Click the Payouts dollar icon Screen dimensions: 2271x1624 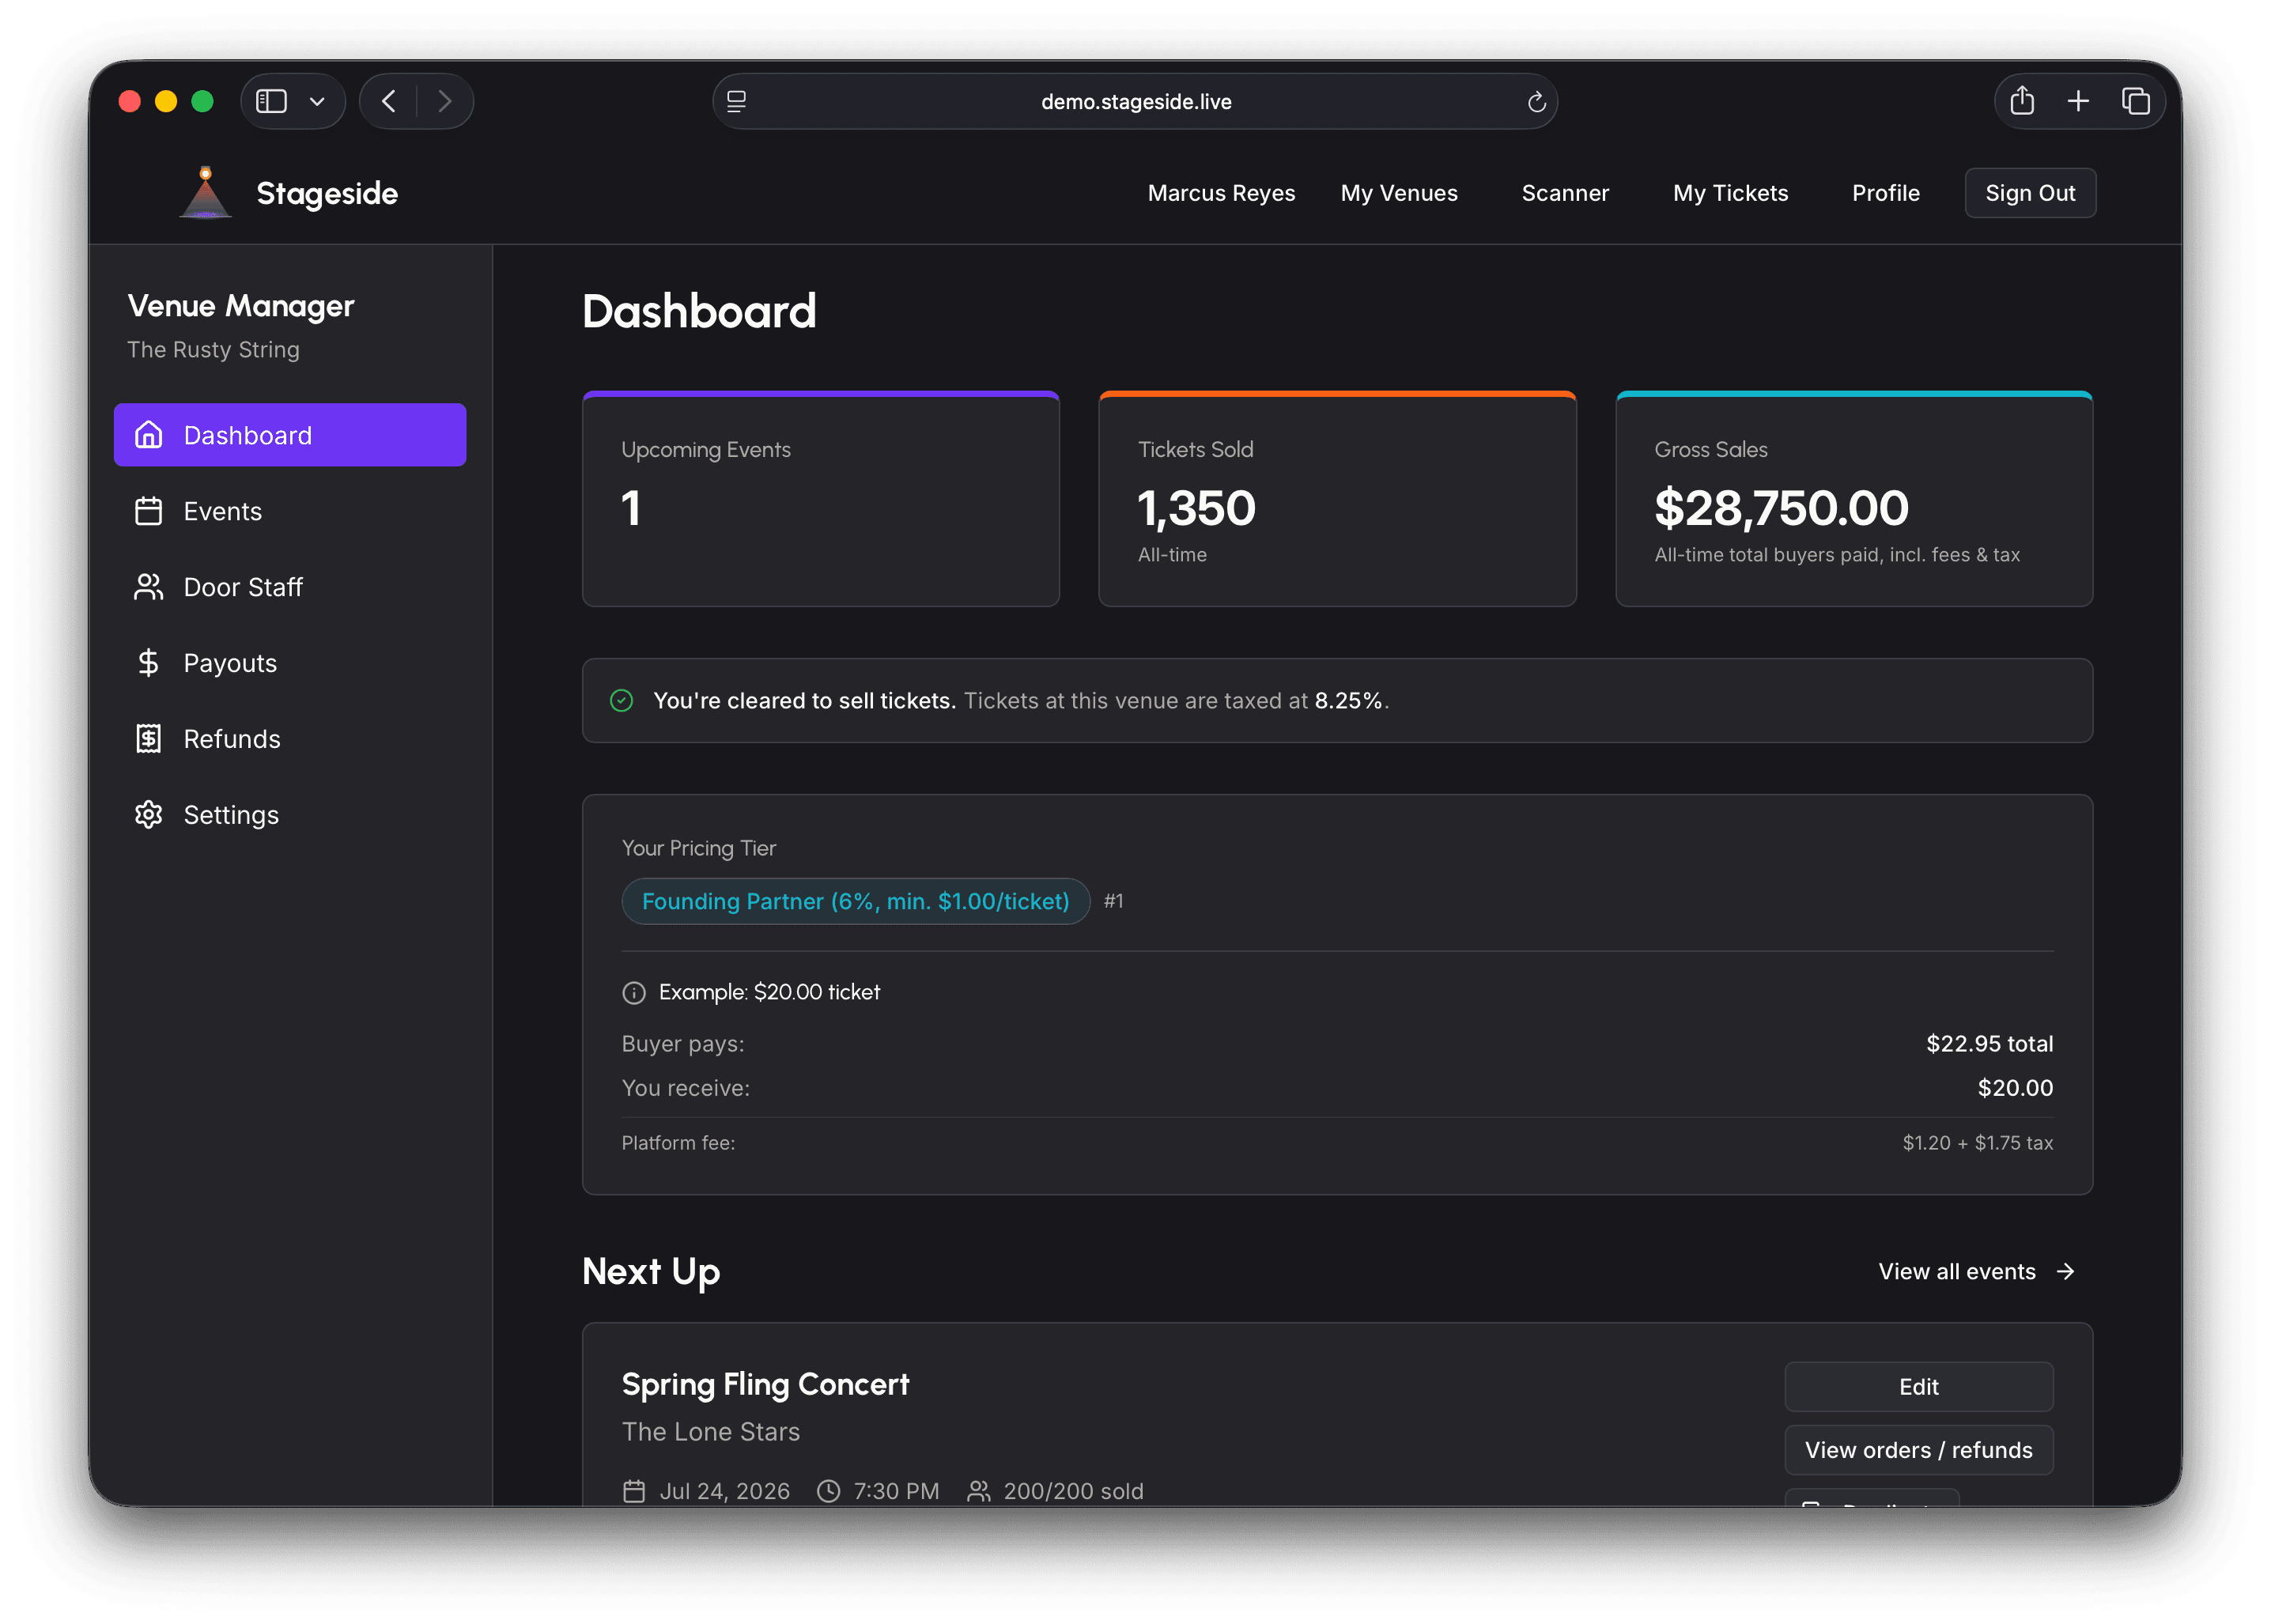(x=148, y=663)
